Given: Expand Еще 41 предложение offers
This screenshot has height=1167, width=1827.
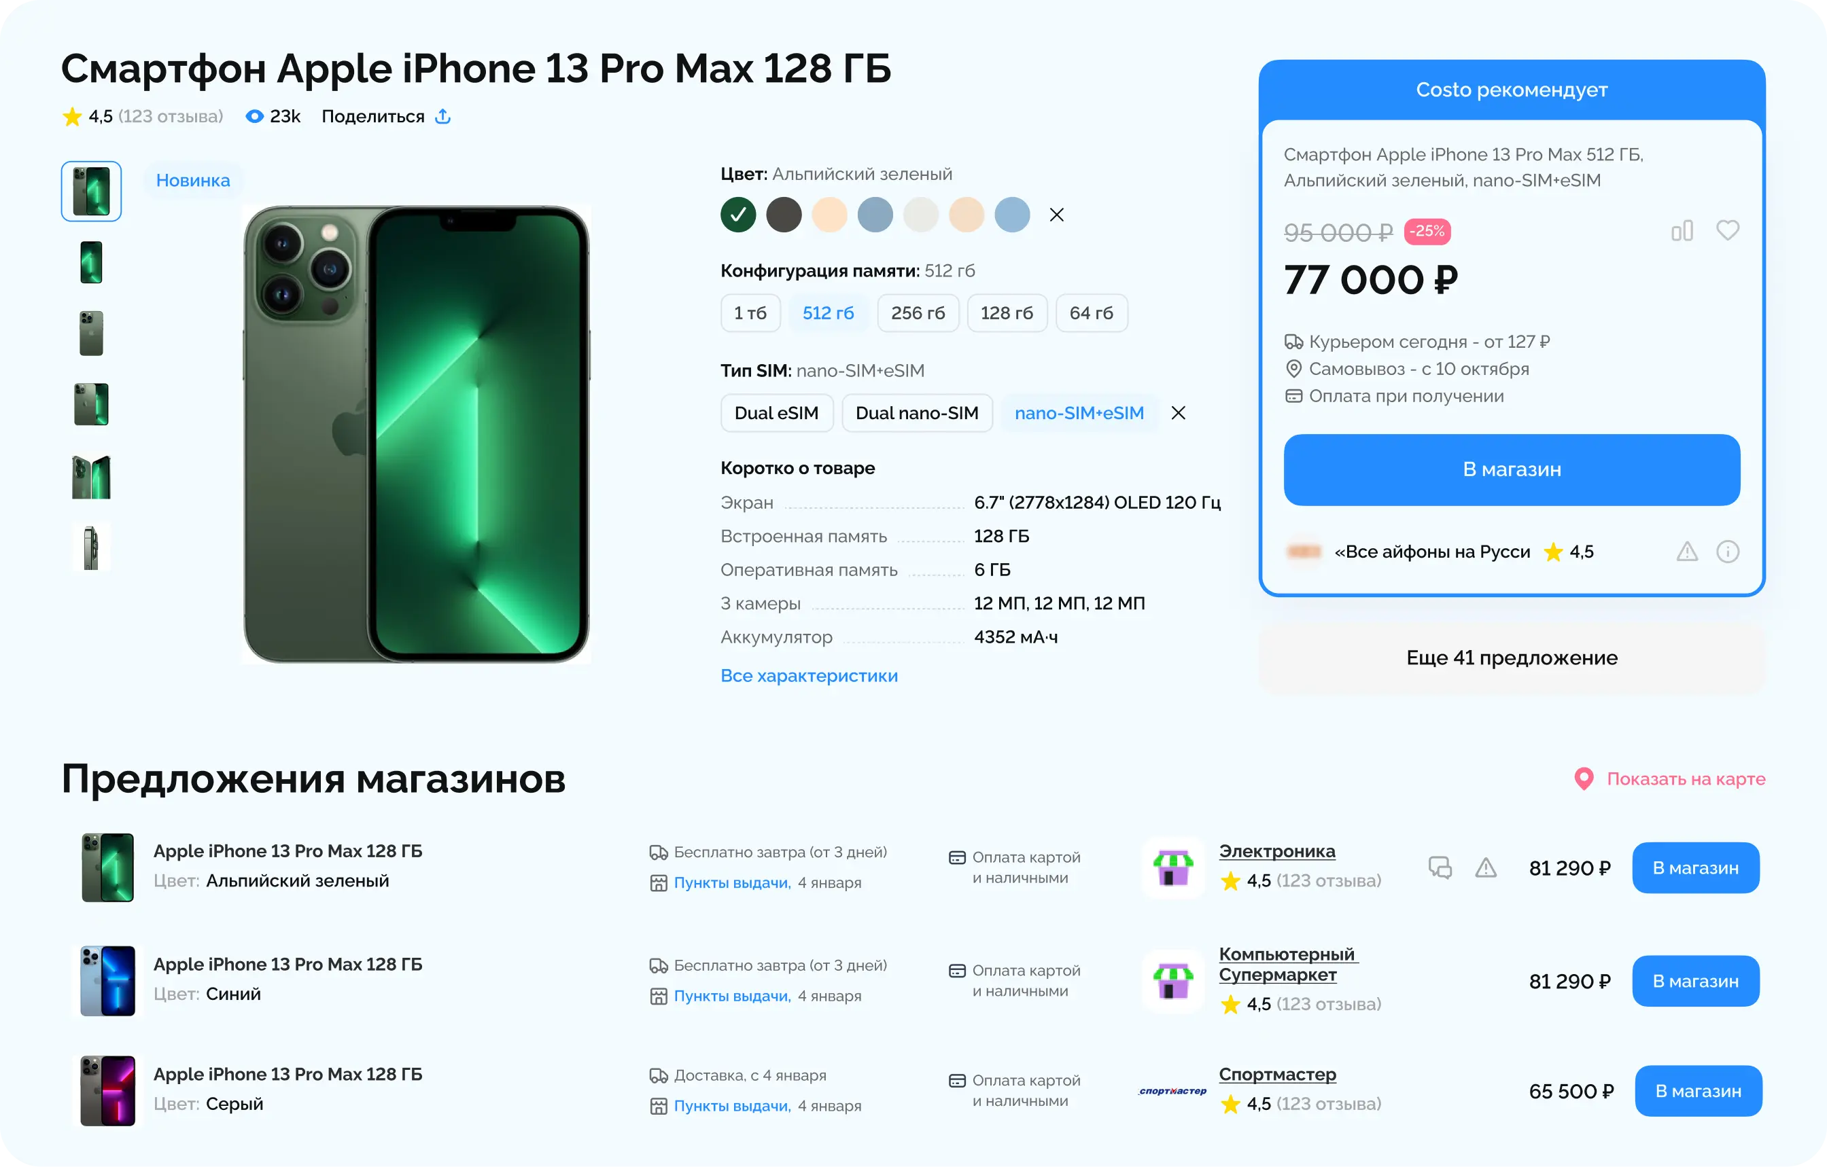Looking at the screenshot, I should 1512,658.
